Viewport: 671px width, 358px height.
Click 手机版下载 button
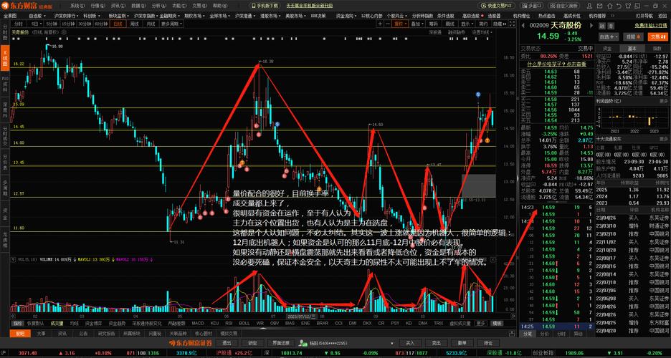click(265, 6)
